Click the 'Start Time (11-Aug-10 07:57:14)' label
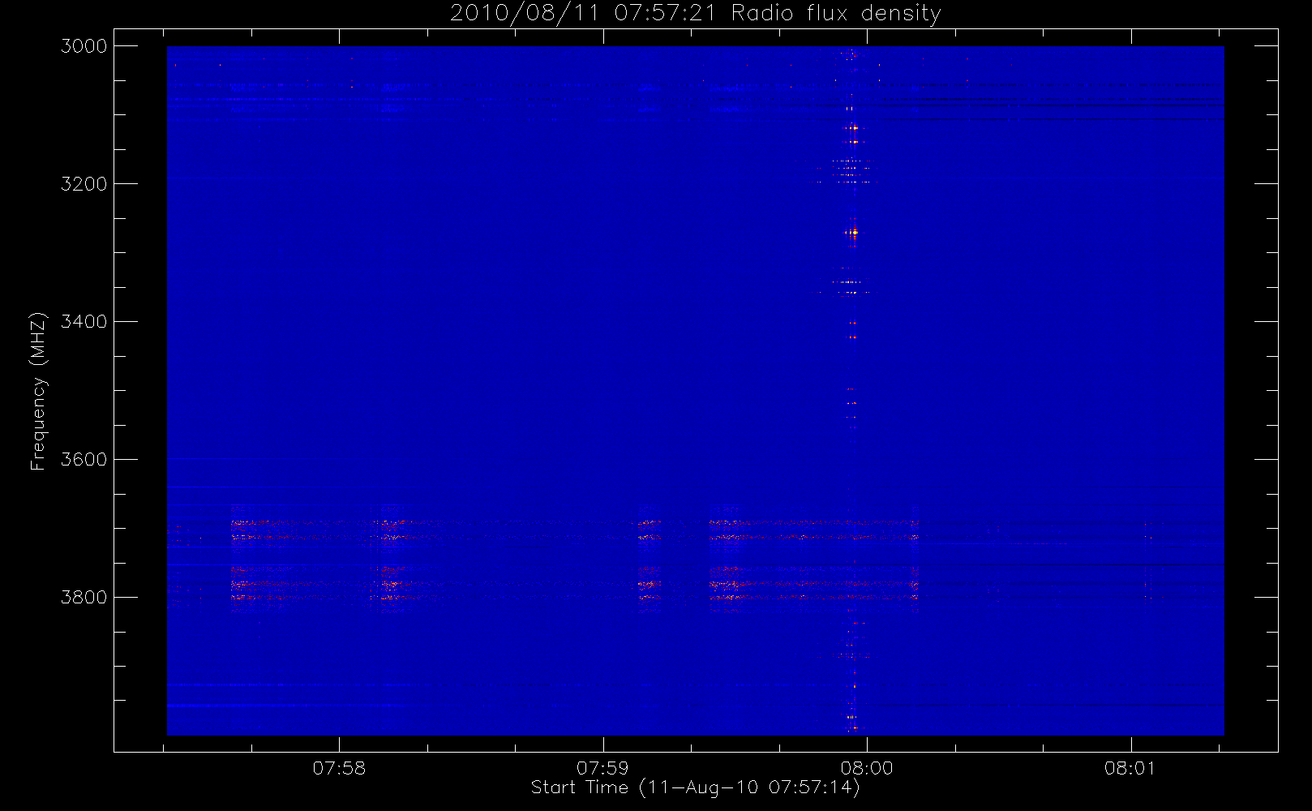This screenshot has height=811, width=1312. tap(695, 787)
